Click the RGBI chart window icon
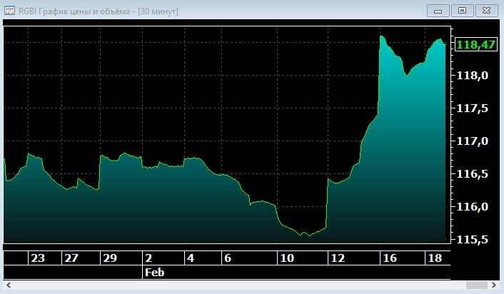The width and height of the screenshot is (504, 294). (10, 11)
